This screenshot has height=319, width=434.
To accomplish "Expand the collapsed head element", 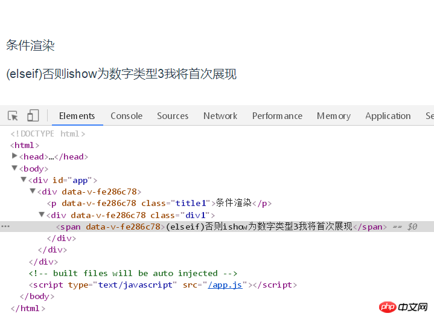I will 14,156.
